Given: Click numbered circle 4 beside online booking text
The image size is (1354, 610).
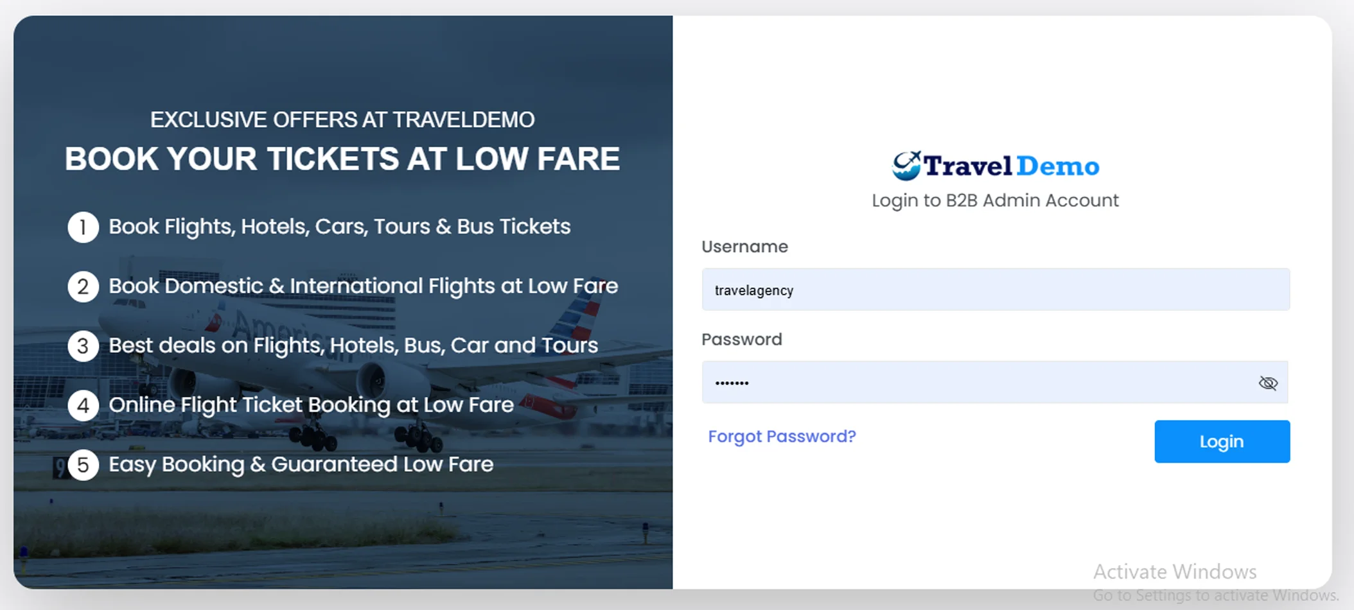Looking at the screenshot, I should tap(83, 405).
